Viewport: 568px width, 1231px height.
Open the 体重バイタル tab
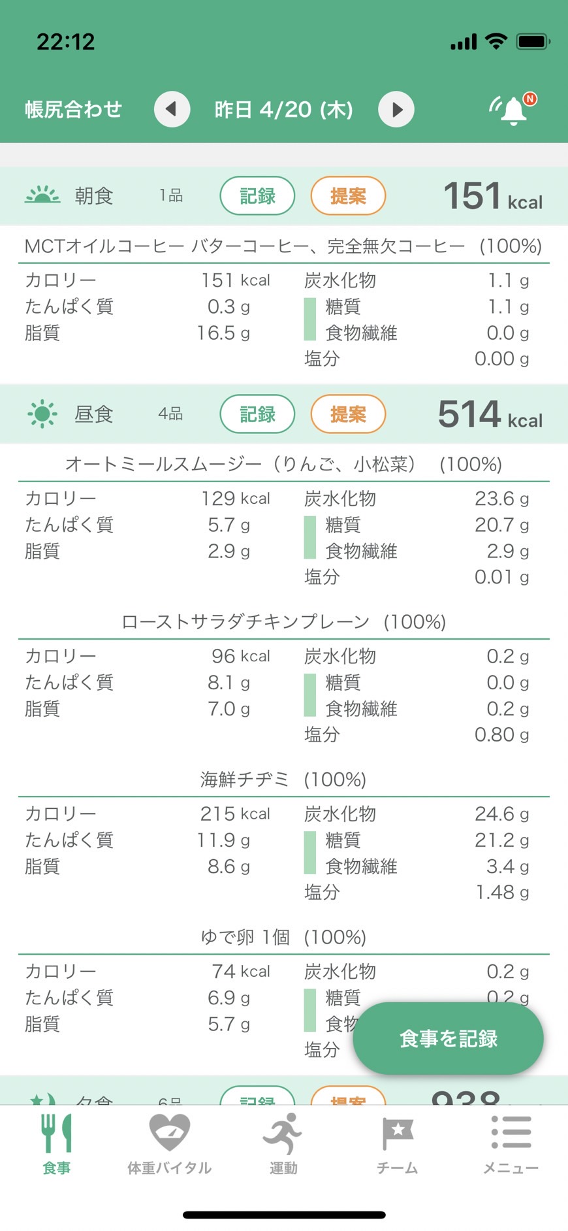pyautogui.click(x=169, y=1145)
